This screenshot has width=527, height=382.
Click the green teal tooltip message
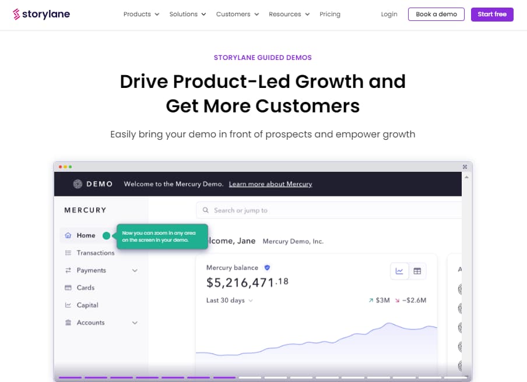pos(162,236)
